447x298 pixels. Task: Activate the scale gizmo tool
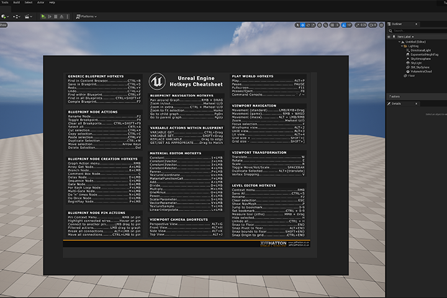[314, 25]
